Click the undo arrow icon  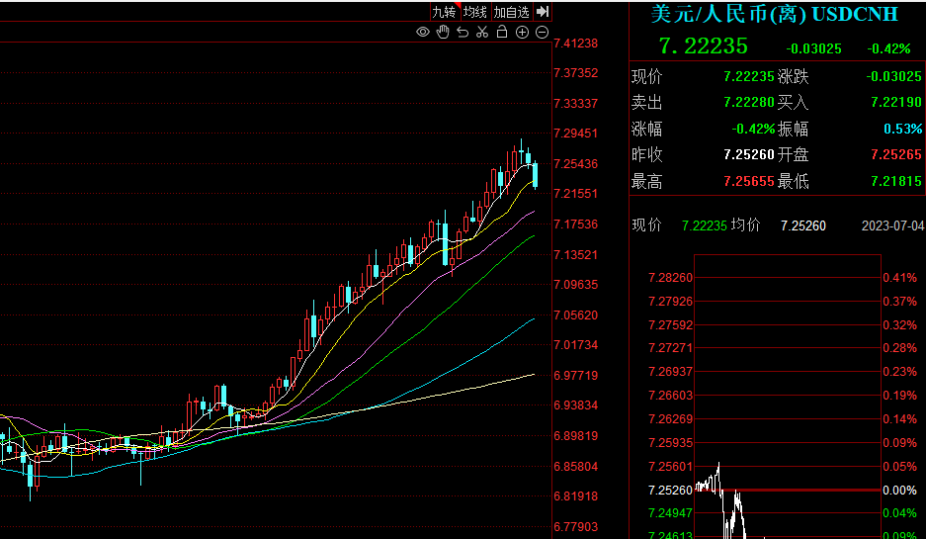coord(463,32)
